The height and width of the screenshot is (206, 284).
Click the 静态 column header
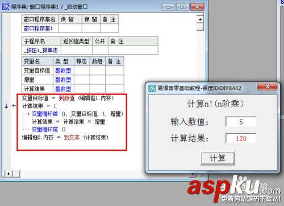(82, 61)
